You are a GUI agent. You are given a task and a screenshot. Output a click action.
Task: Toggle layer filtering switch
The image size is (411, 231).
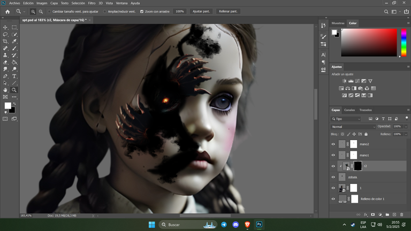click(x=407, y=118)
